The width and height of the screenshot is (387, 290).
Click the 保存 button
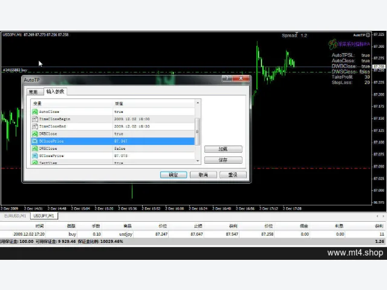[223, 160]
